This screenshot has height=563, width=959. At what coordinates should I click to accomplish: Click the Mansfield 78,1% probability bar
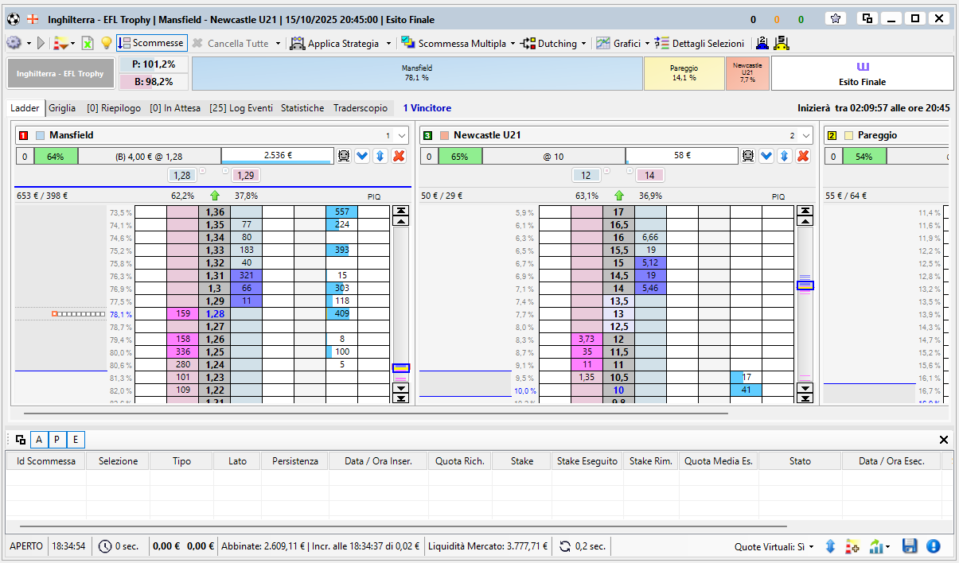tap(417, 73)
